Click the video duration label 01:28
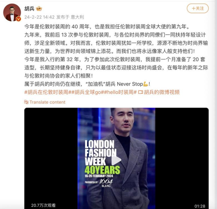The height and width of the screenshot is (209, 217). tap(200, 206)
